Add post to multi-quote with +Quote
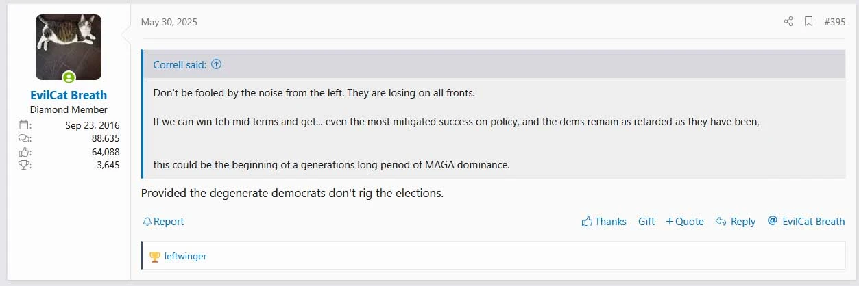Screen dimensions: 859x286 tap(685, 222)
